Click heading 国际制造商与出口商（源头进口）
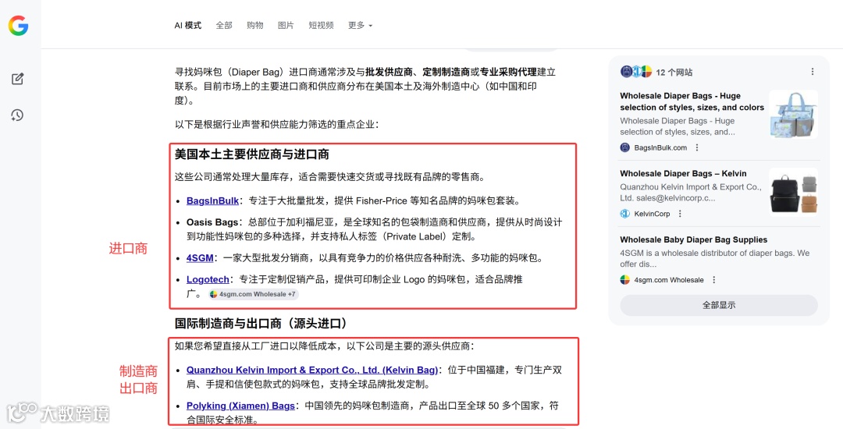This screenshot has width=843, height=429. 261,324
